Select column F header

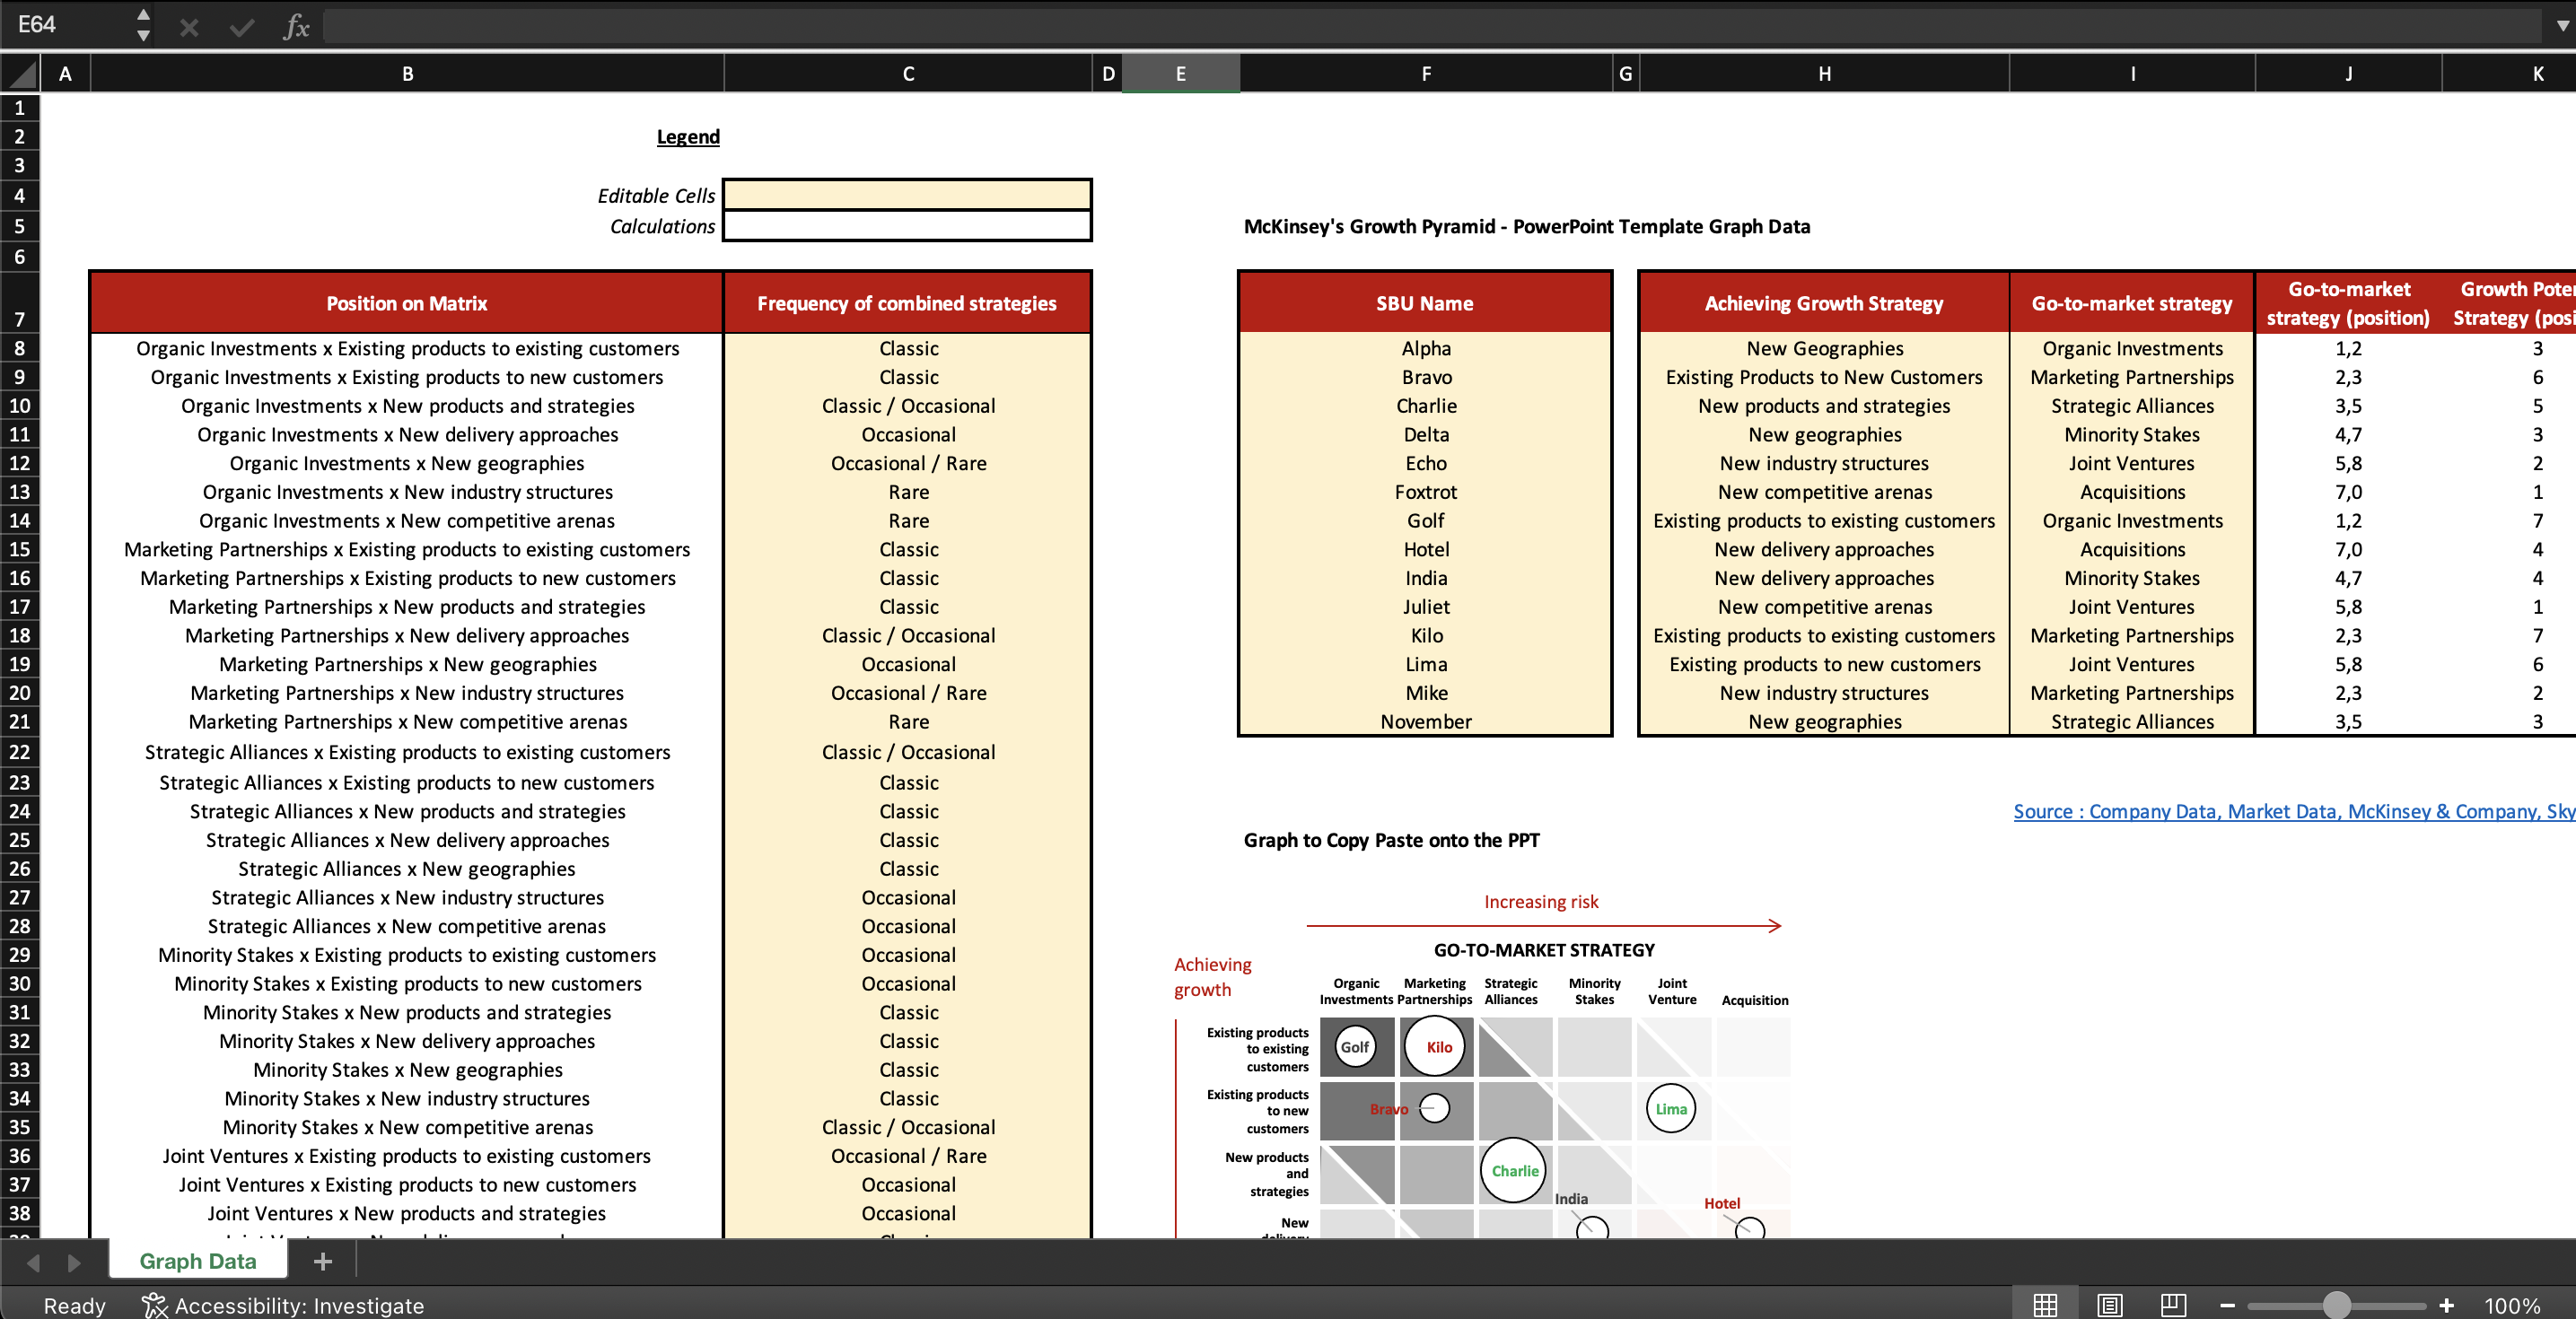1426,73
